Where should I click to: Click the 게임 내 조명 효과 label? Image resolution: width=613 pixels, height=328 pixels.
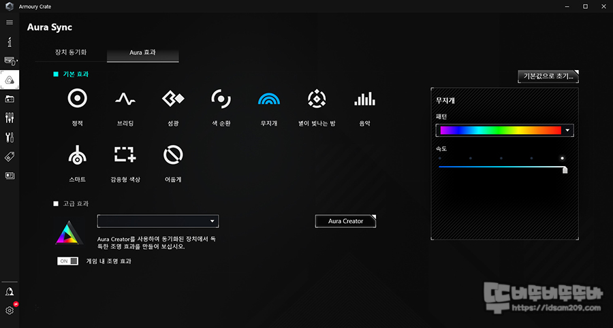click(x=109, y=261)
